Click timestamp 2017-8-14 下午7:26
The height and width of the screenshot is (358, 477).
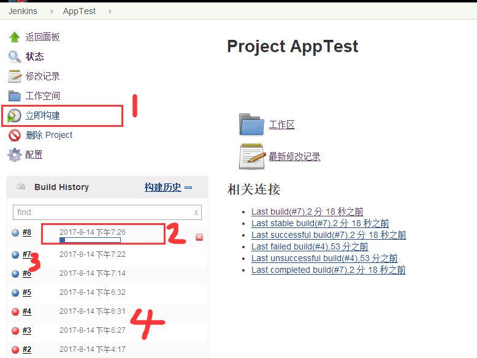[x=93, y=232]
